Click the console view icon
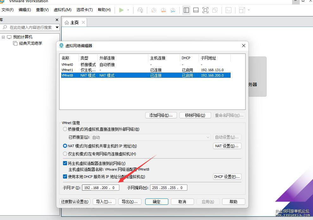Viewport: 313px width, 220px height. point(228,10)
